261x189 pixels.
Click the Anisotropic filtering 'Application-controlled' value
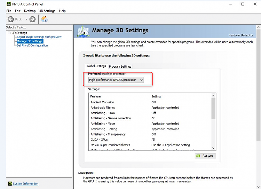pyautogui.click(x=165, y=108)
